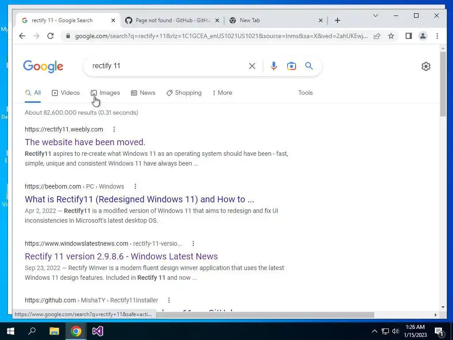Share this page from address bar

[377, 36]
